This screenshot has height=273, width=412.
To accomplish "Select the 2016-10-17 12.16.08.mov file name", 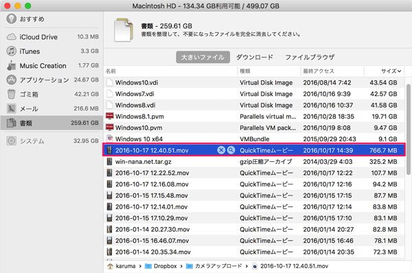I will point(152,184).
